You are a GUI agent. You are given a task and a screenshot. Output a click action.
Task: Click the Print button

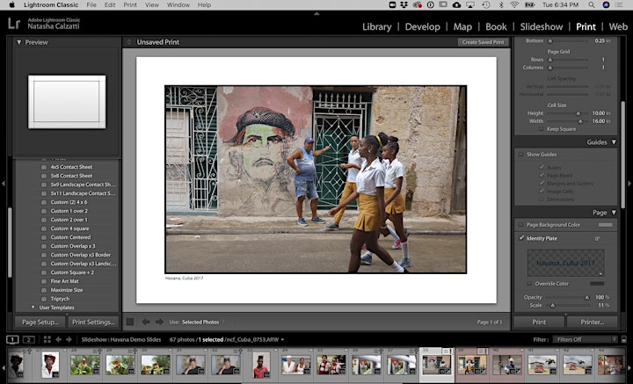pos(539,322)
